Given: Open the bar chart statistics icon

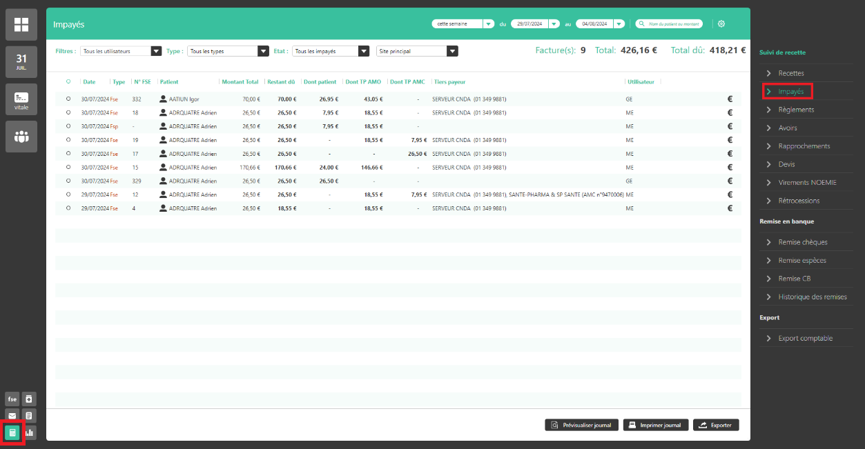Looking at the screenshot, I should coord(30,432).
